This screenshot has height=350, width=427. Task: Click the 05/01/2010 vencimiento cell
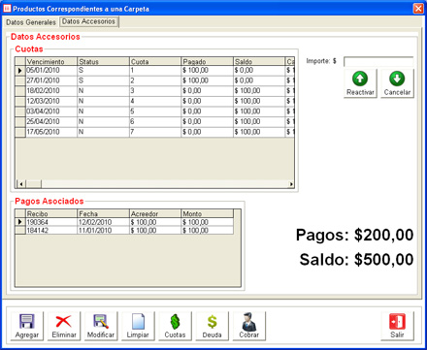click(x=51, y=71)
